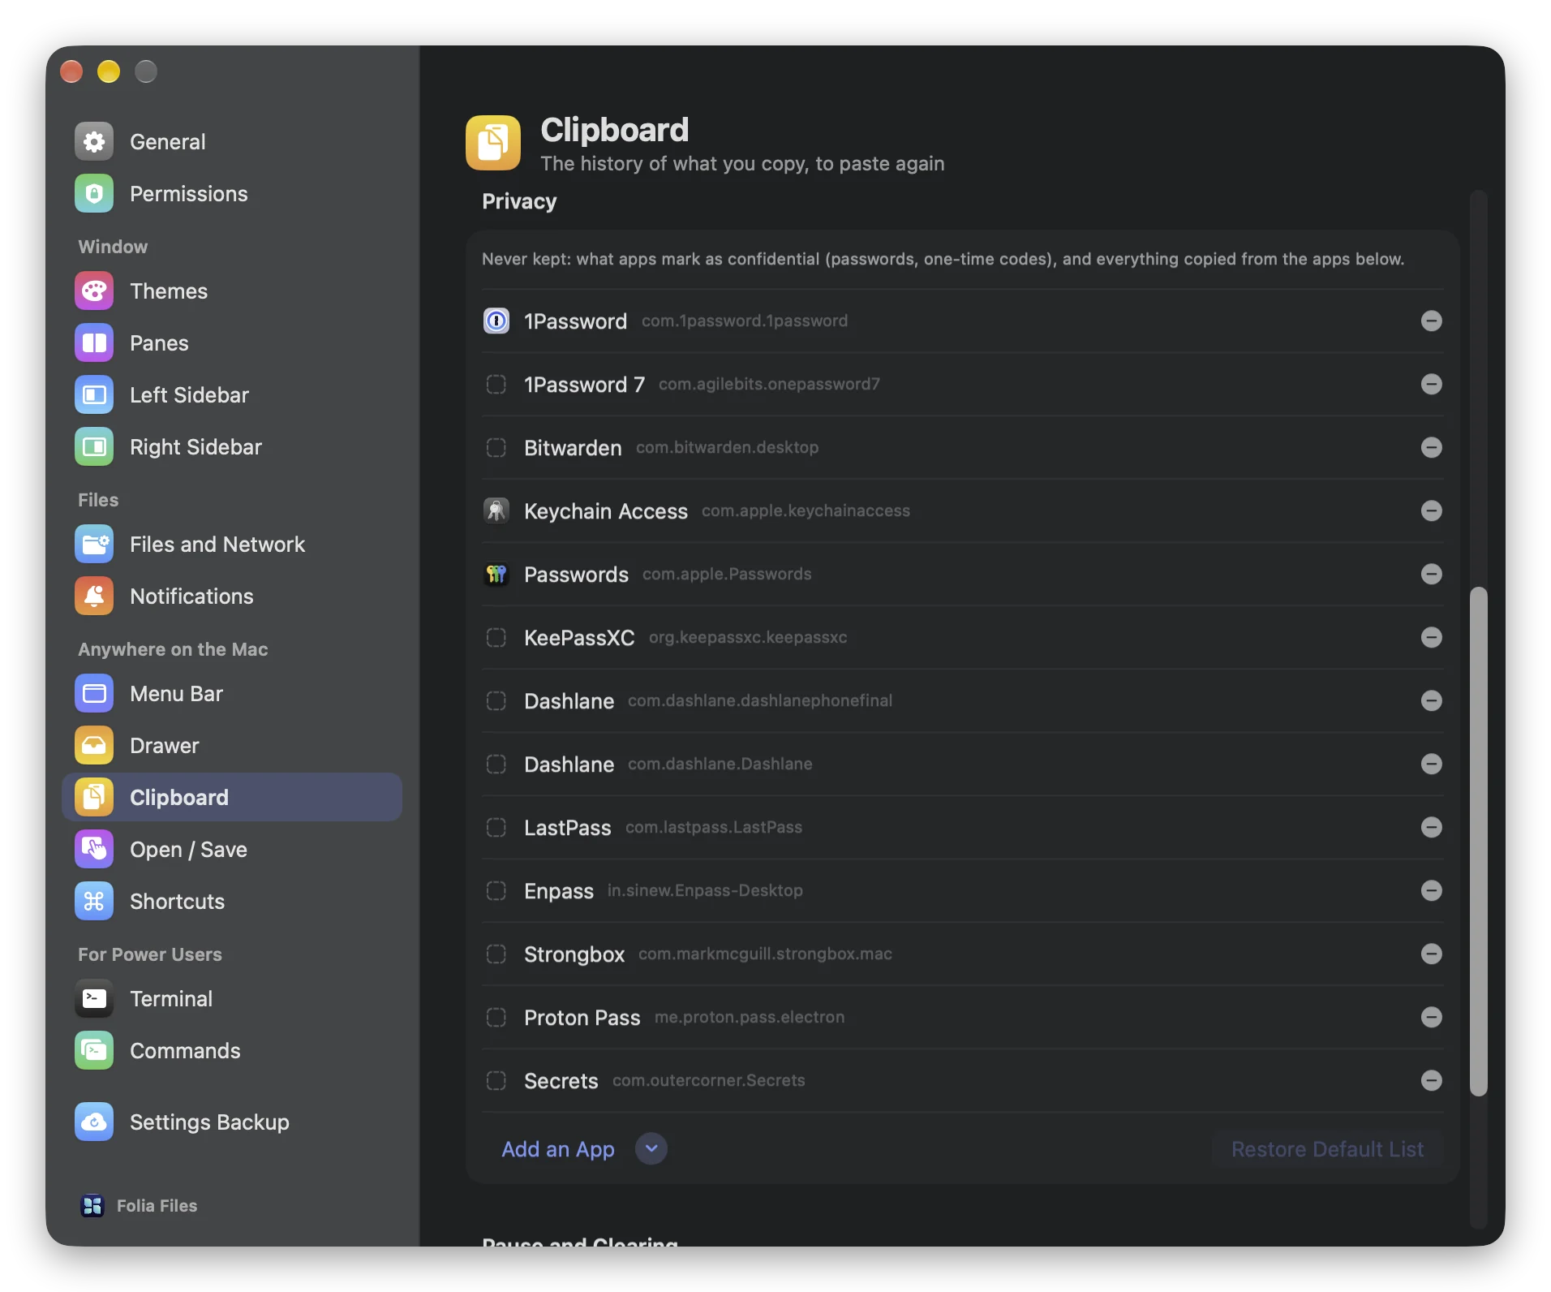Expand the Add an App chevron menu
Image resolution: width=1551 pixels, height=1292 pixels.
(x=651, y=1149)
